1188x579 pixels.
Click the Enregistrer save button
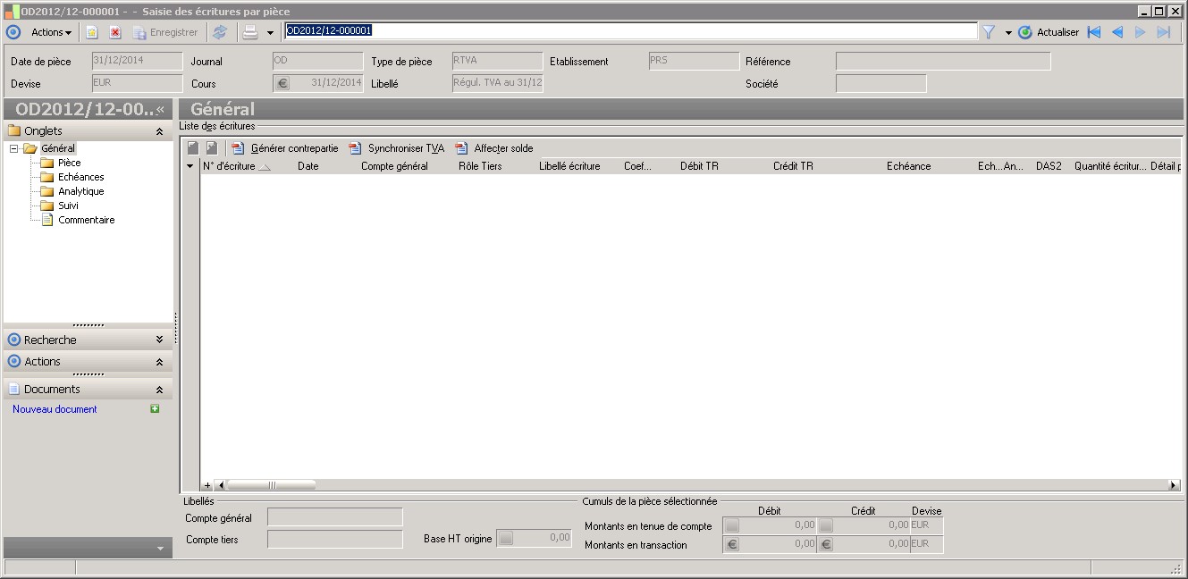coord(165,32)
